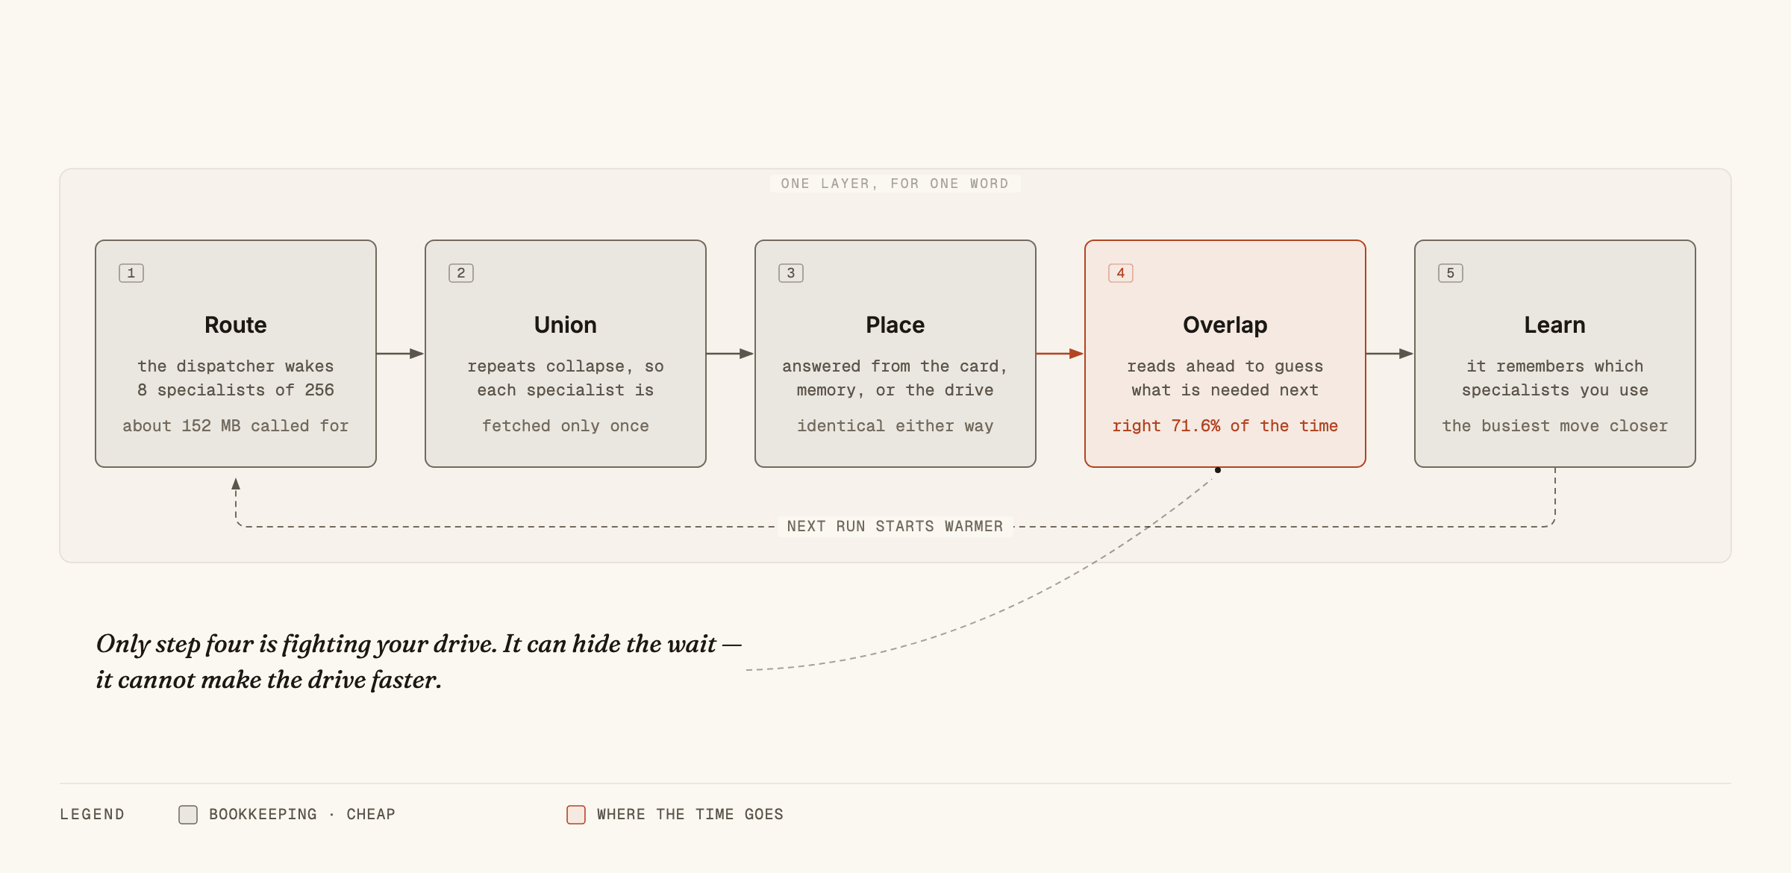Click the italic 'Only step four' note
1791x873 pixels.
click(x=419, y=662)
